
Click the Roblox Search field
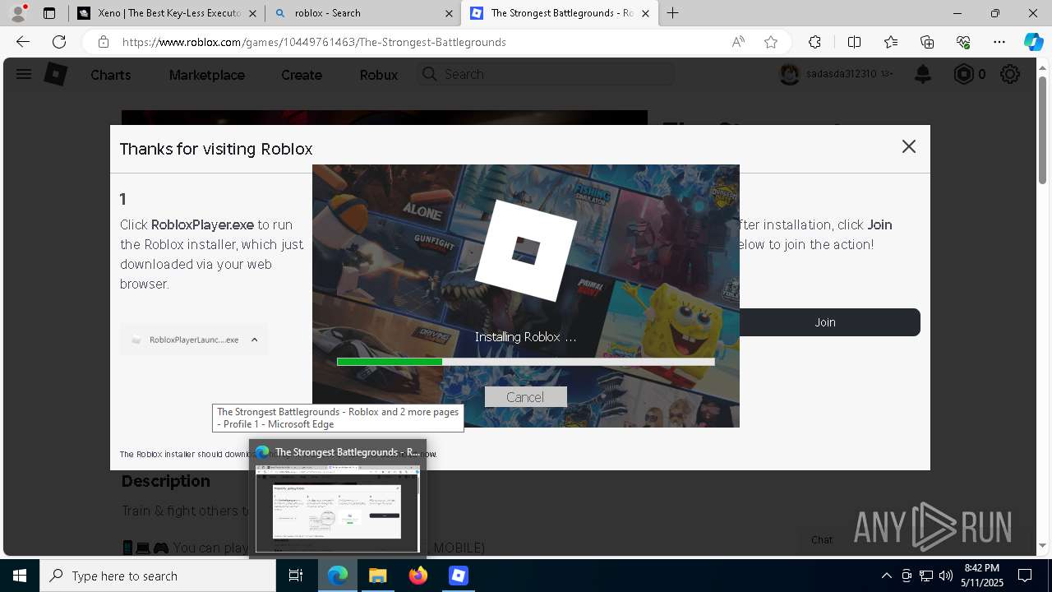point(545,74)
